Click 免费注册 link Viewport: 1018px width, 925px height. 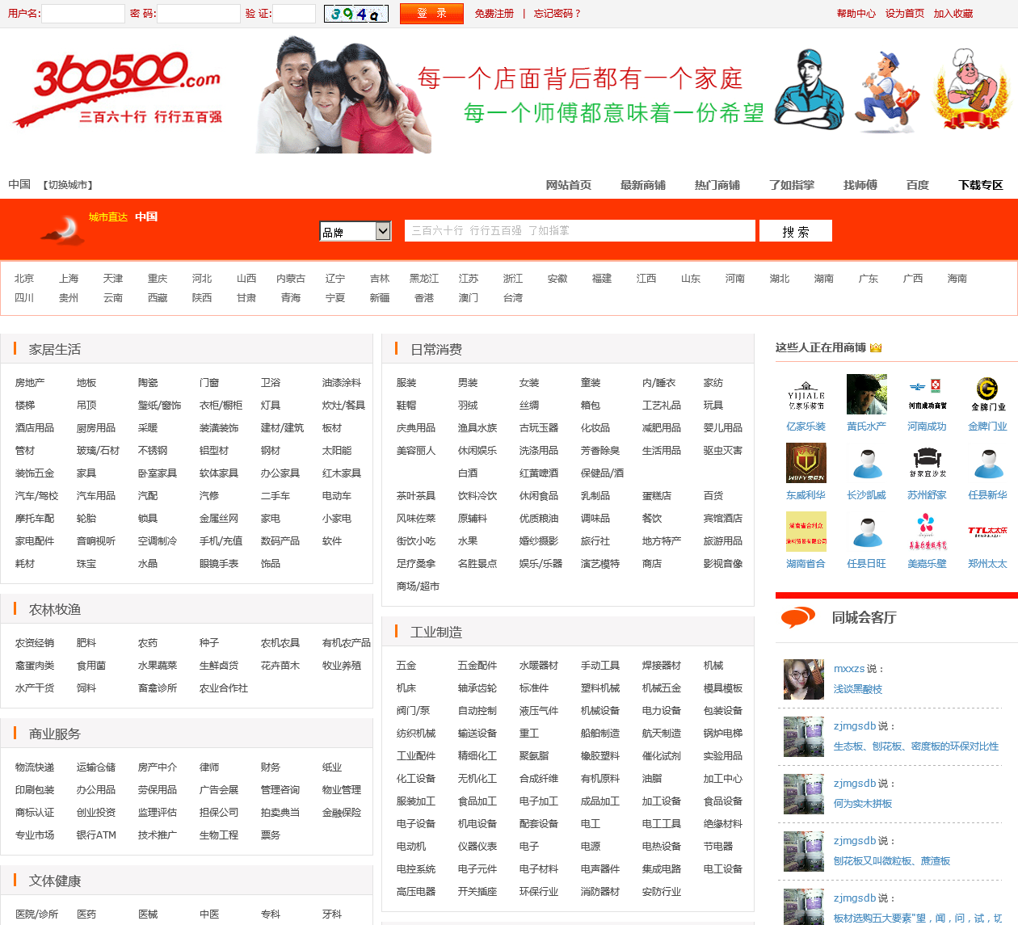(x=494, y=14)
